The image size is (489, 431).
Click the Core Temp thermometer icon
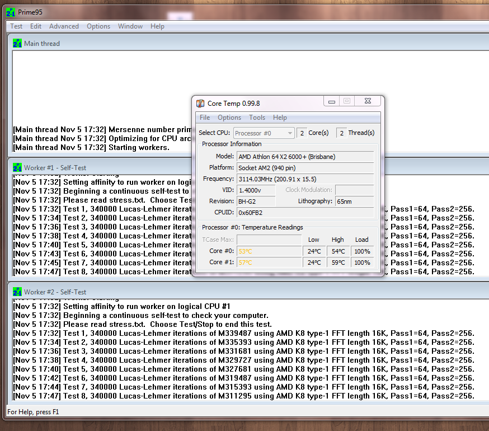point(200,104)
